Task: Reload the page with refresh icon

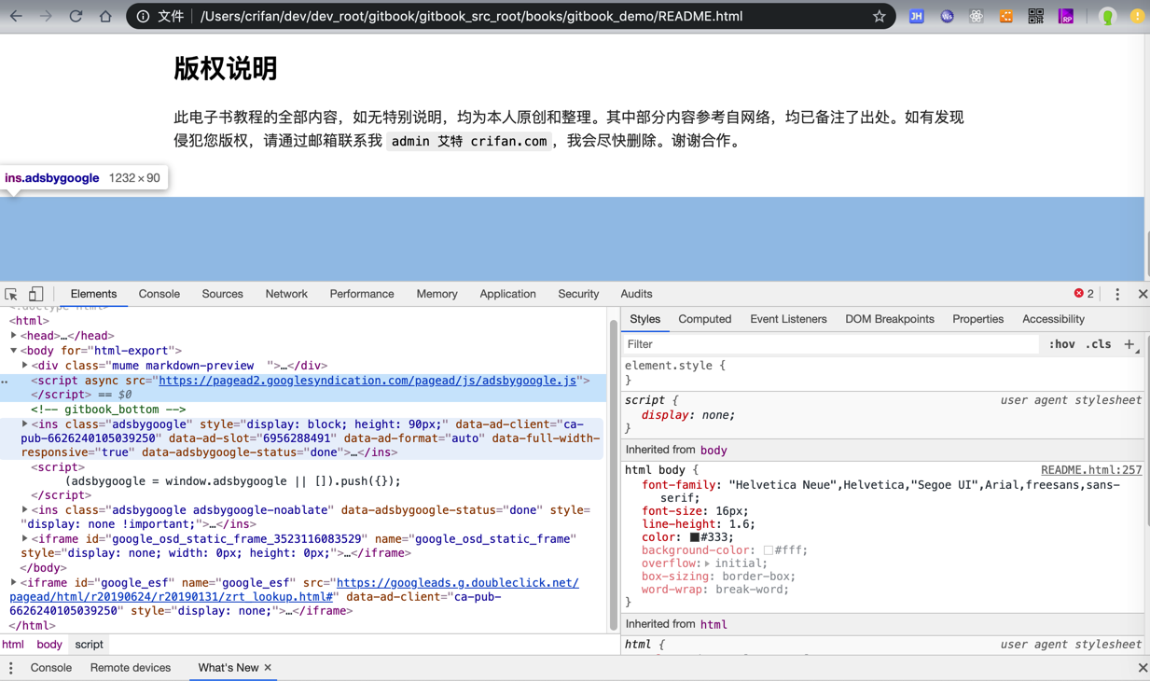Action: (x=76, y=16)
